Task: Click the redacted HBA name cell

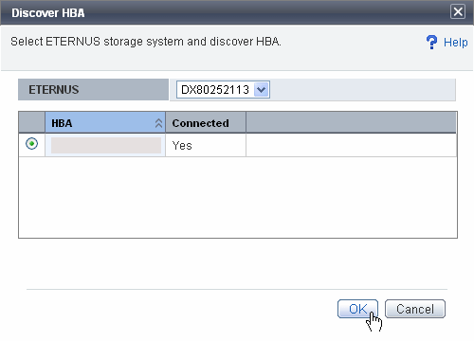Action: pyautogui.click(x=106, y=145)
